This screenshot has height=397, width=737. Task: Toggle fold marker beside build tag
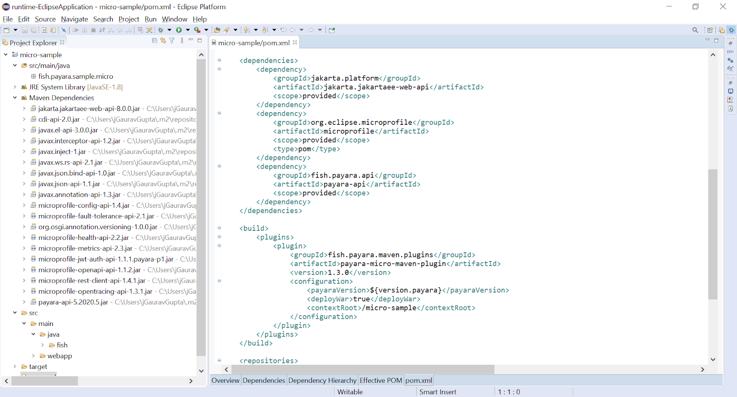tap(219, 228)
